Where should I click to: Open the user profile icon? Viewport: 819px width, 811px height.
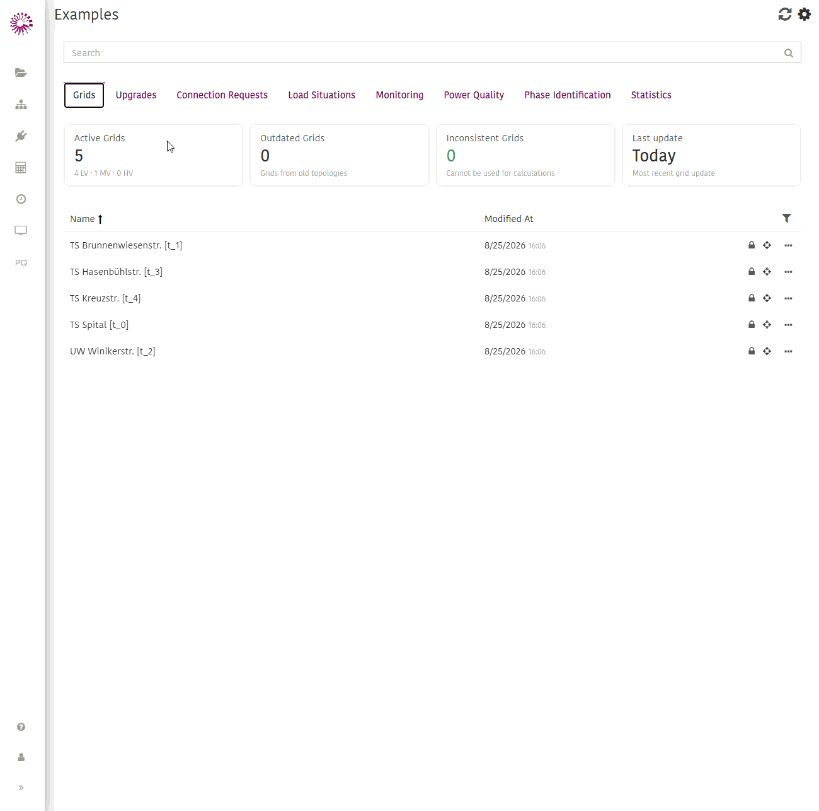[x=21, y=757]
